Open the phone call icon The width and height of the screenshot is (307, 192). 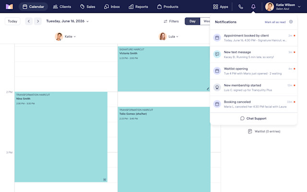[x=241, y=7]
